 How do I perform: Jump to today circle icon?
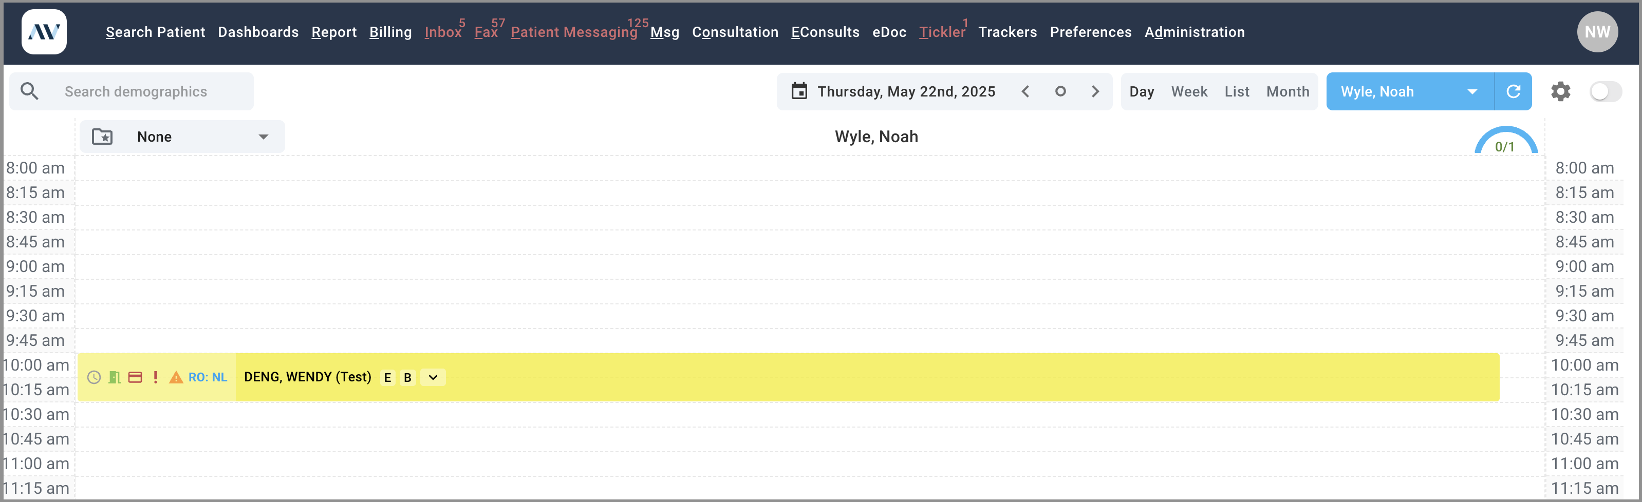(x=1060, y=91)
